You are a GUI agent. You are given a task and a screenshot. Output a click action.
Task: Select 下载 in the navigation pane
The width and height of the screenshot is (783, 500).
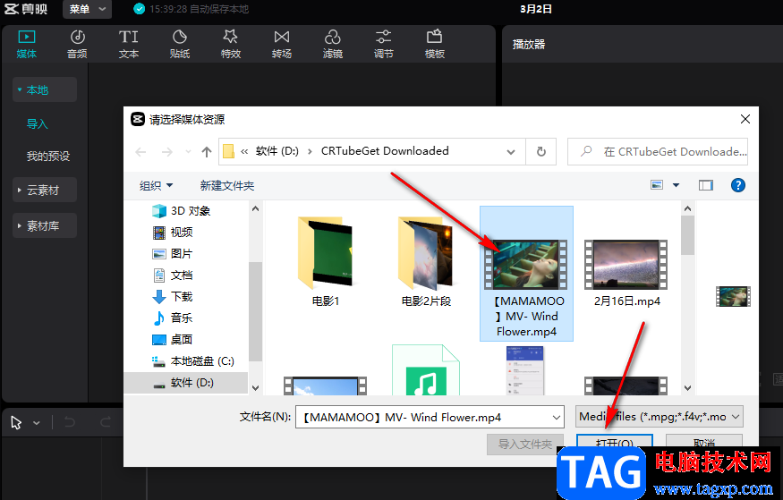tap(173, 297)
